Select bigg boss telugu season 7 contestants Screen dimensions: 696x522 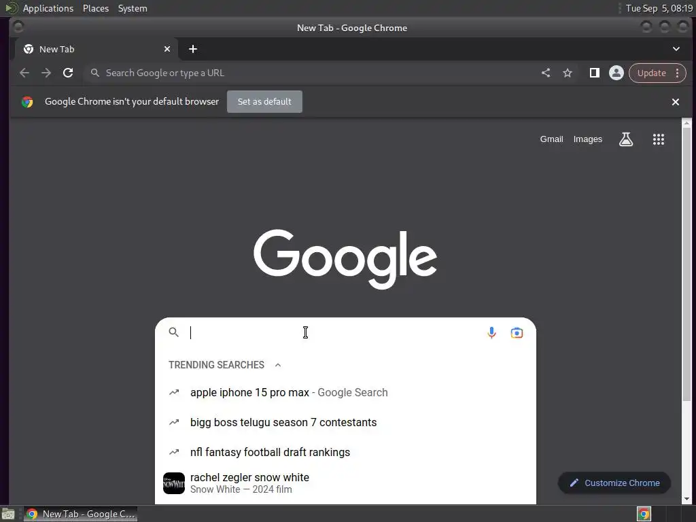(345, 422)
